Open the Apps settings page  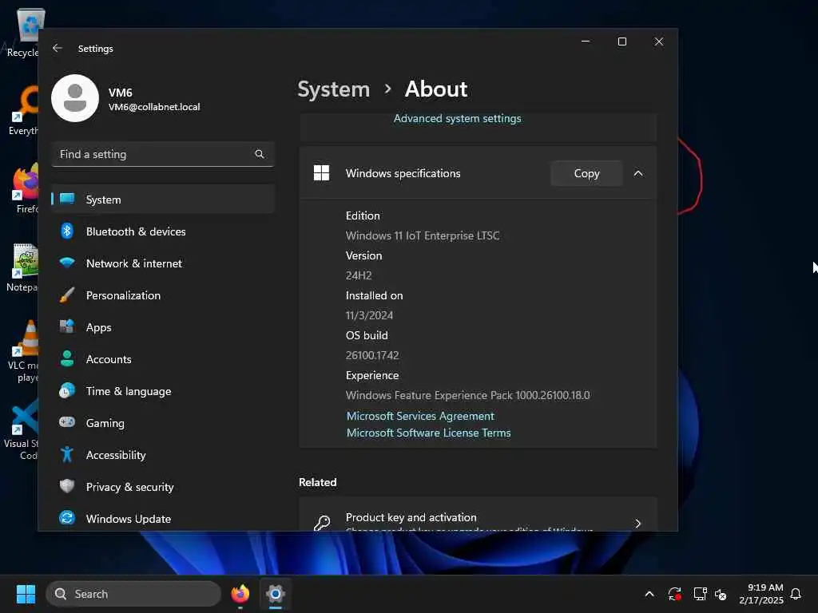(x=163, y=326)
